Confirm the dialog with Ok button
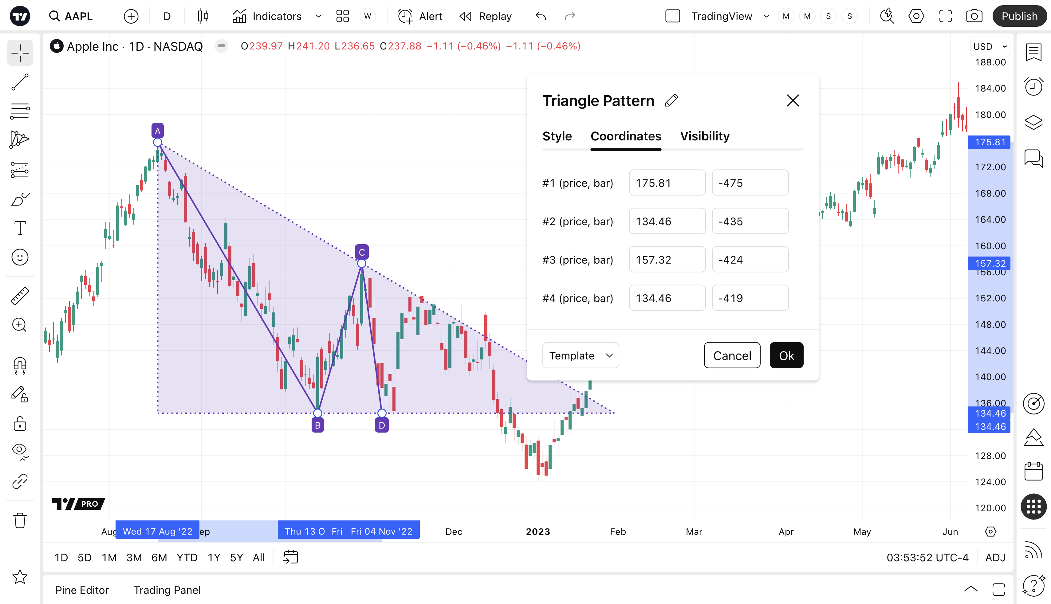This screenshot has width=1051, height=604. [x=786, y=355]
